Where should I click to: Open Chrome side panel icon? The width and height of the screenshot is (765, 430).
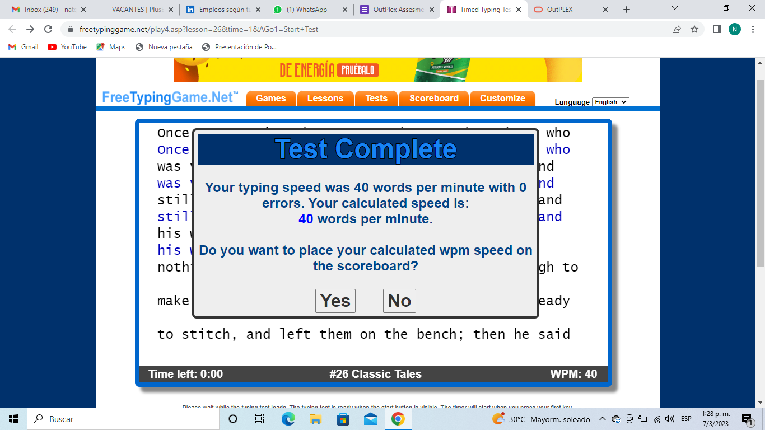coord(716,29)
